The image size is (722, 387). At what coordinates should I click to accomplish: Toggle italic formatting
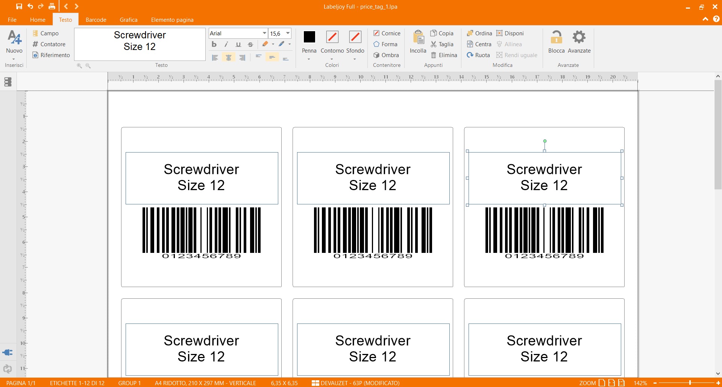tap(226, 44)
